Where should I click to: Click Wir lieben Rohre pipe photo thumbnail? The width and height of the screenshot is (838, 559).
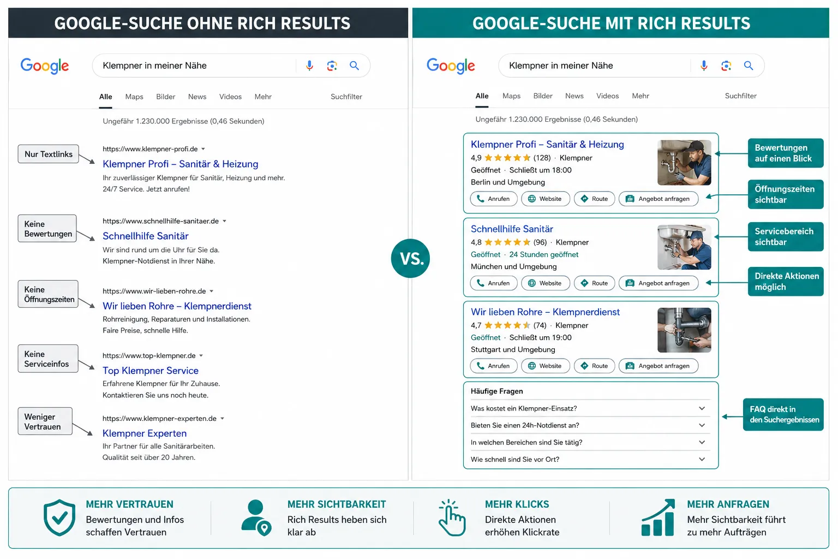(684, 330)
